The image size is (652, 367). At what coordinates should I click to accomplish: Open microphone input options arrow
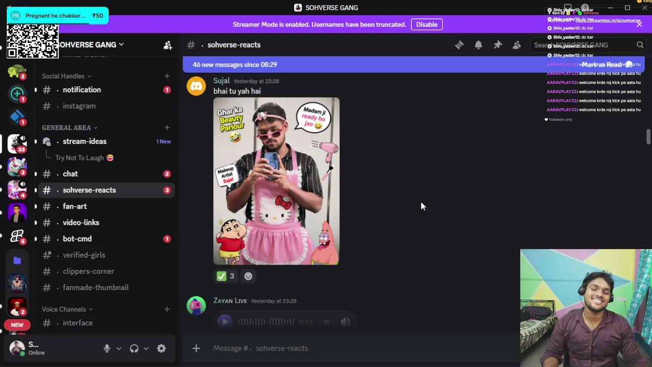pyautogui.click(x=119, y=348)
